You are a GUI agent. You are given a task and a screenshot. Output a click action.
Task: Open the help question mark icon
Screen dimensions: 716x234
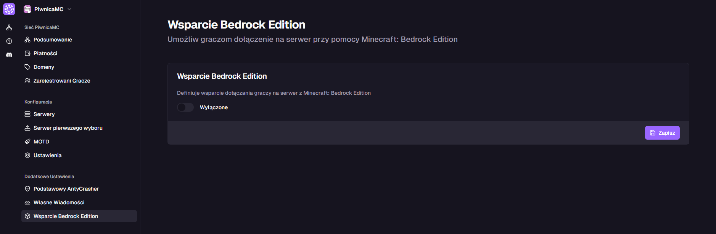point(9,41)
